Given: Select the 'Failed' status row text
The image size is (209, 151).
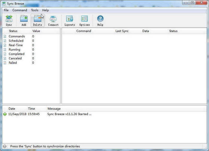Looking at the screenshot, I should (13, 63).
